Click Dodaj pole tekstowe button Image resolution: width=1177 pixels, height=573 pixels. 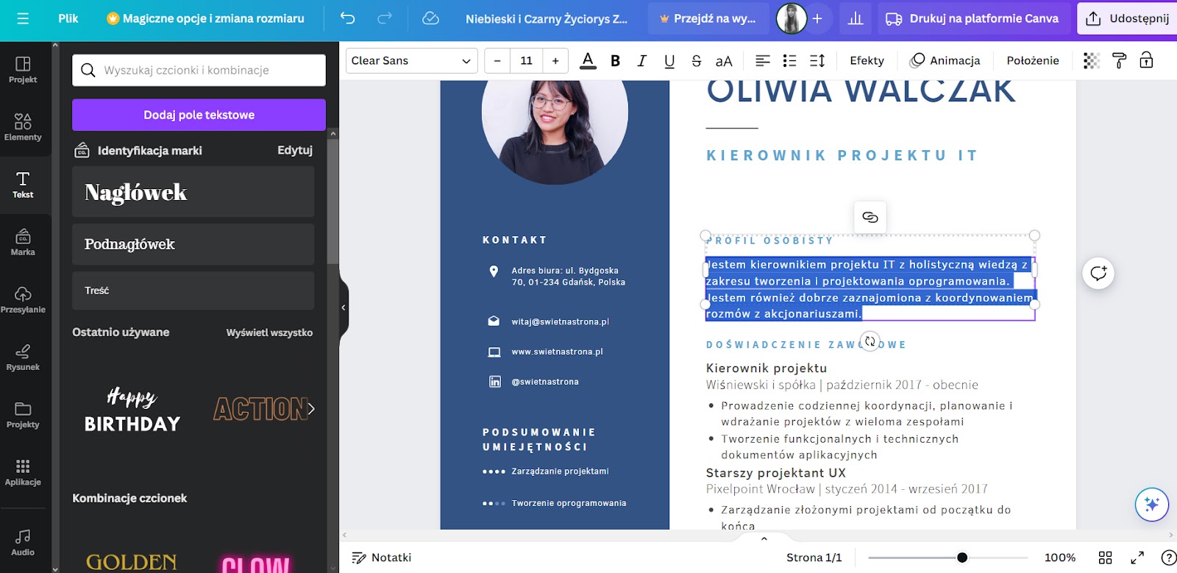point(199,115)
